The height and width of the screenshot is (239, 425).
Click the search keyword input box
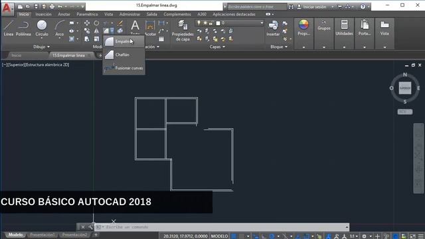(257, 7)
